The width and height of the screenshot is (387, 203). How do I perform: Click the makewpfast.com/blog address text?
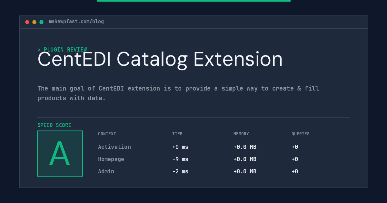(x=76, y=22)
